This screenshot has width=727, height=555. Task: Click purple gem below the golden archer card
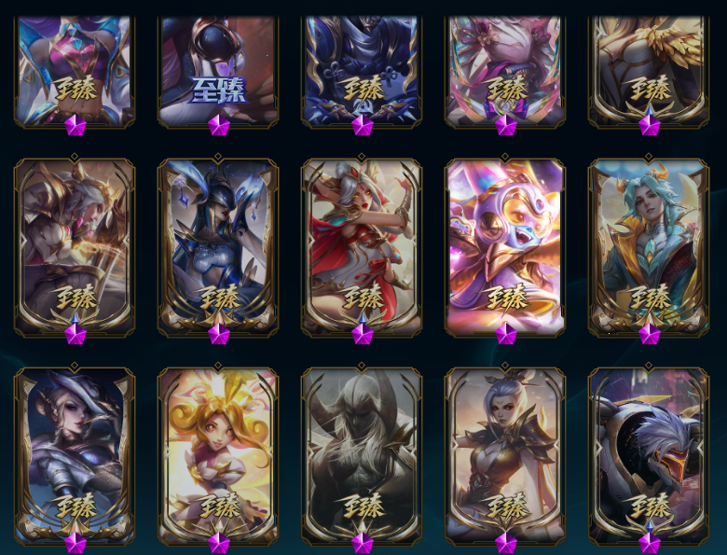(75, 334)
